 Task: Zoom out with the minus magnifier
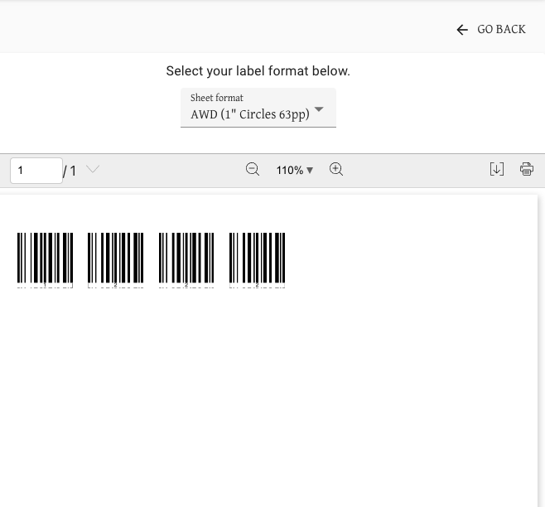pyautogui.click(x=253, y=169)
